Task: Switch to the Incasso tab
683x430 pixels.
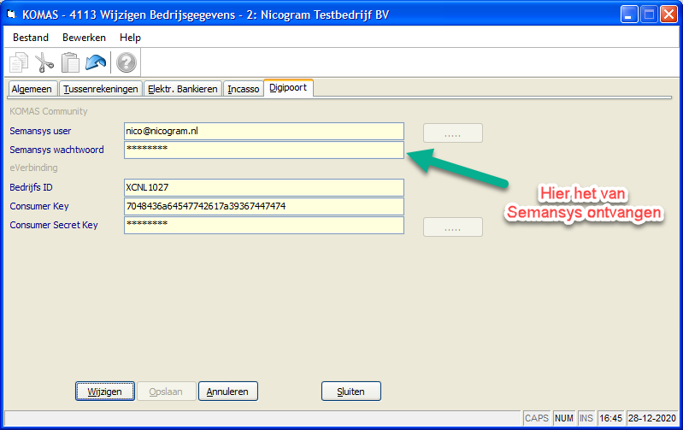Action: point(244,89)
